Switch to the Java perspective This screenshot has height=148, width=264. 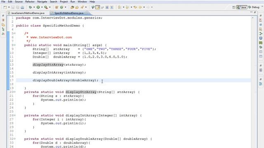242,7
